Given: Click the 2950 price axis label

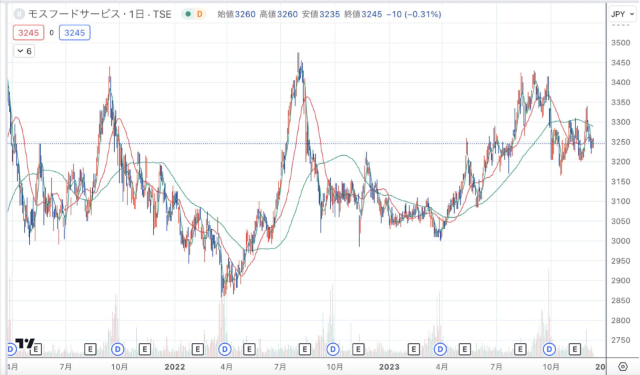Looking at the screenshot, I should (x=621, y=261).
